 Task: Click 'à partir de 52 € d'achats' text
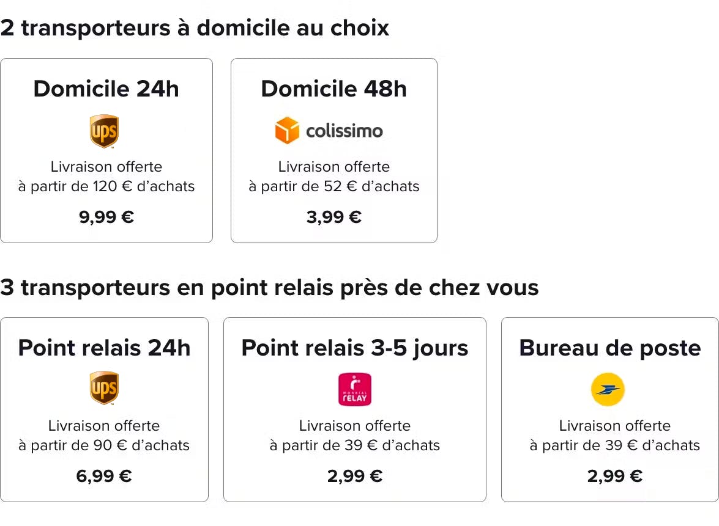pyautogui.click(x=333, y=186)
